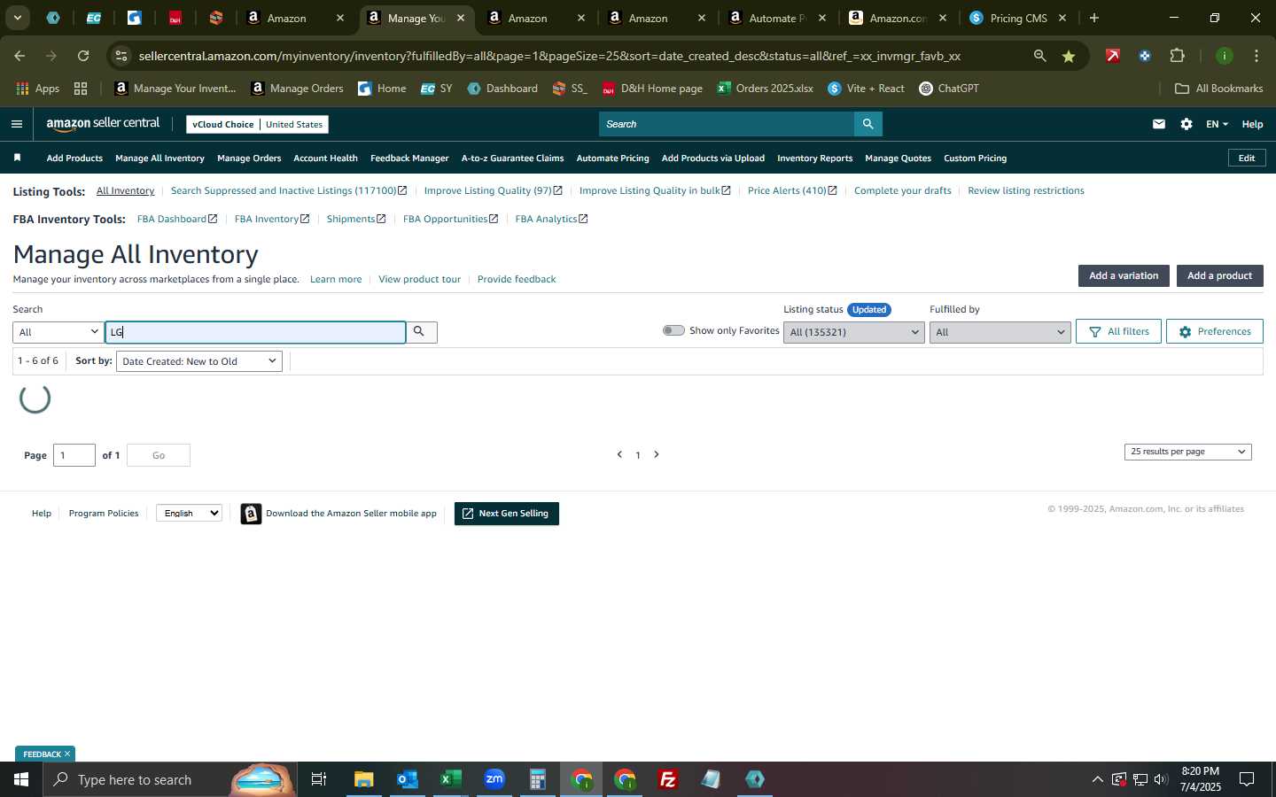Open the Chrome extensions puzzle icon
This screenshot has width=1276, height=797.
coord(1177,56)
